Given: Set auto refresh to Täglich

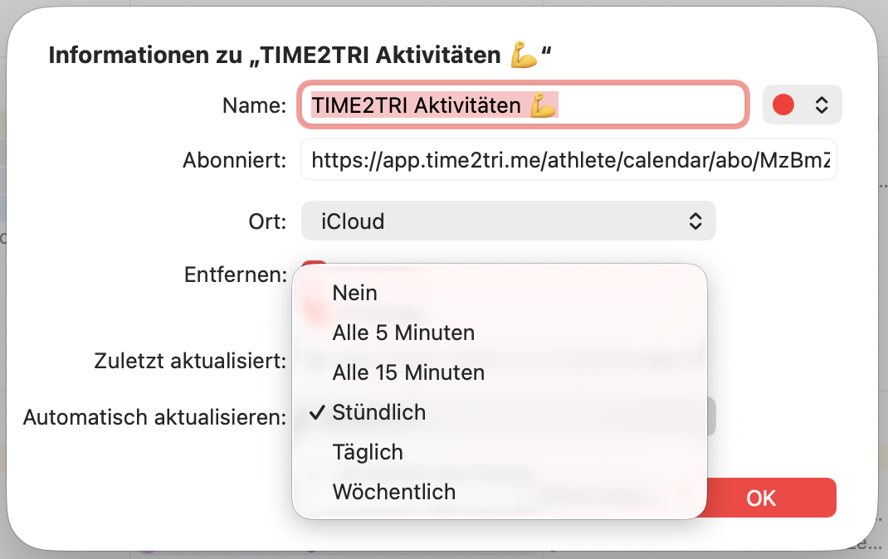Looking at the screenshot, I should [368, 452].
